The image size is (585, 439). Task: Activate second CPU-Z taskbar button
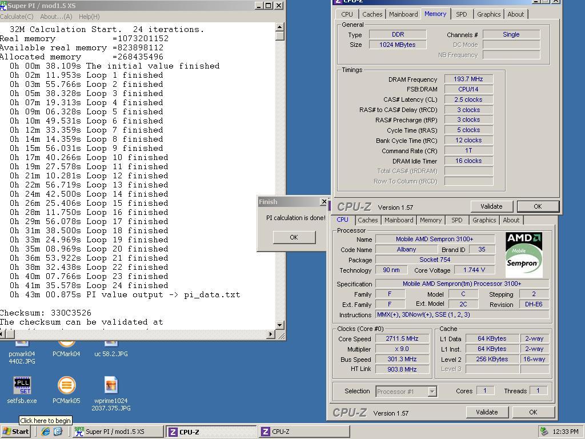[x=304, y=432]
